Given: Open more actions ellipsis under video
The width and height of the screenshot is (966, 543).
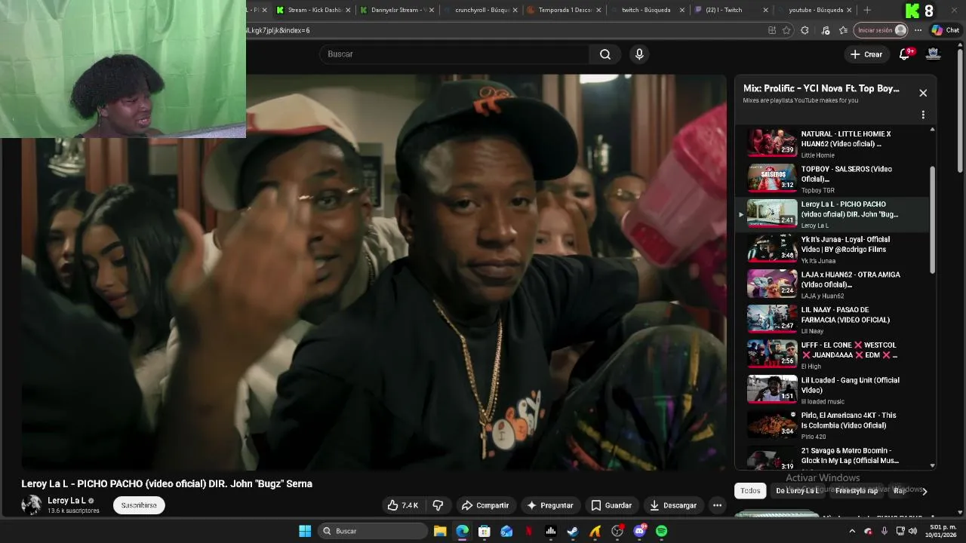Looking at the screenshot, I should pos(718,505).
